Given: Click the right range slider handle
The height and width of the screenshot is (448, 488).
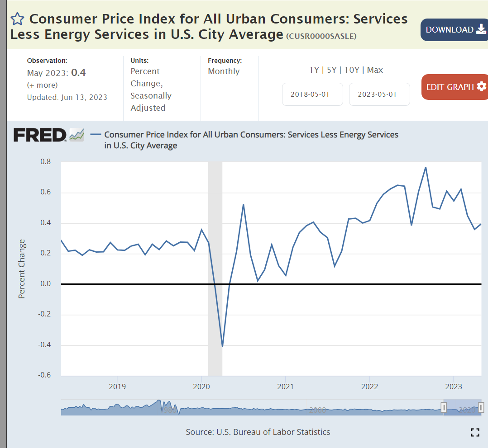Looking at the screenshot, I should tap(481, 408).
